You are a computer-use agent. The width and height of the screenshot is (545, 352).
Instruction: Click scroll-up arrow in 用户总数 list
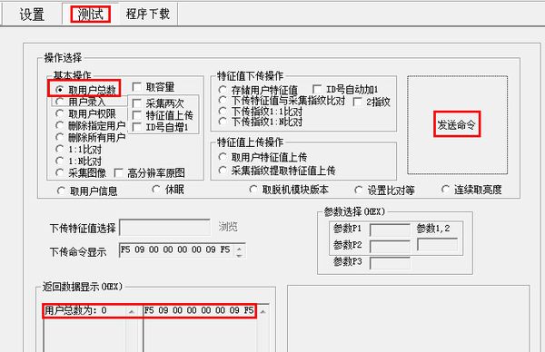coord(132,311)
